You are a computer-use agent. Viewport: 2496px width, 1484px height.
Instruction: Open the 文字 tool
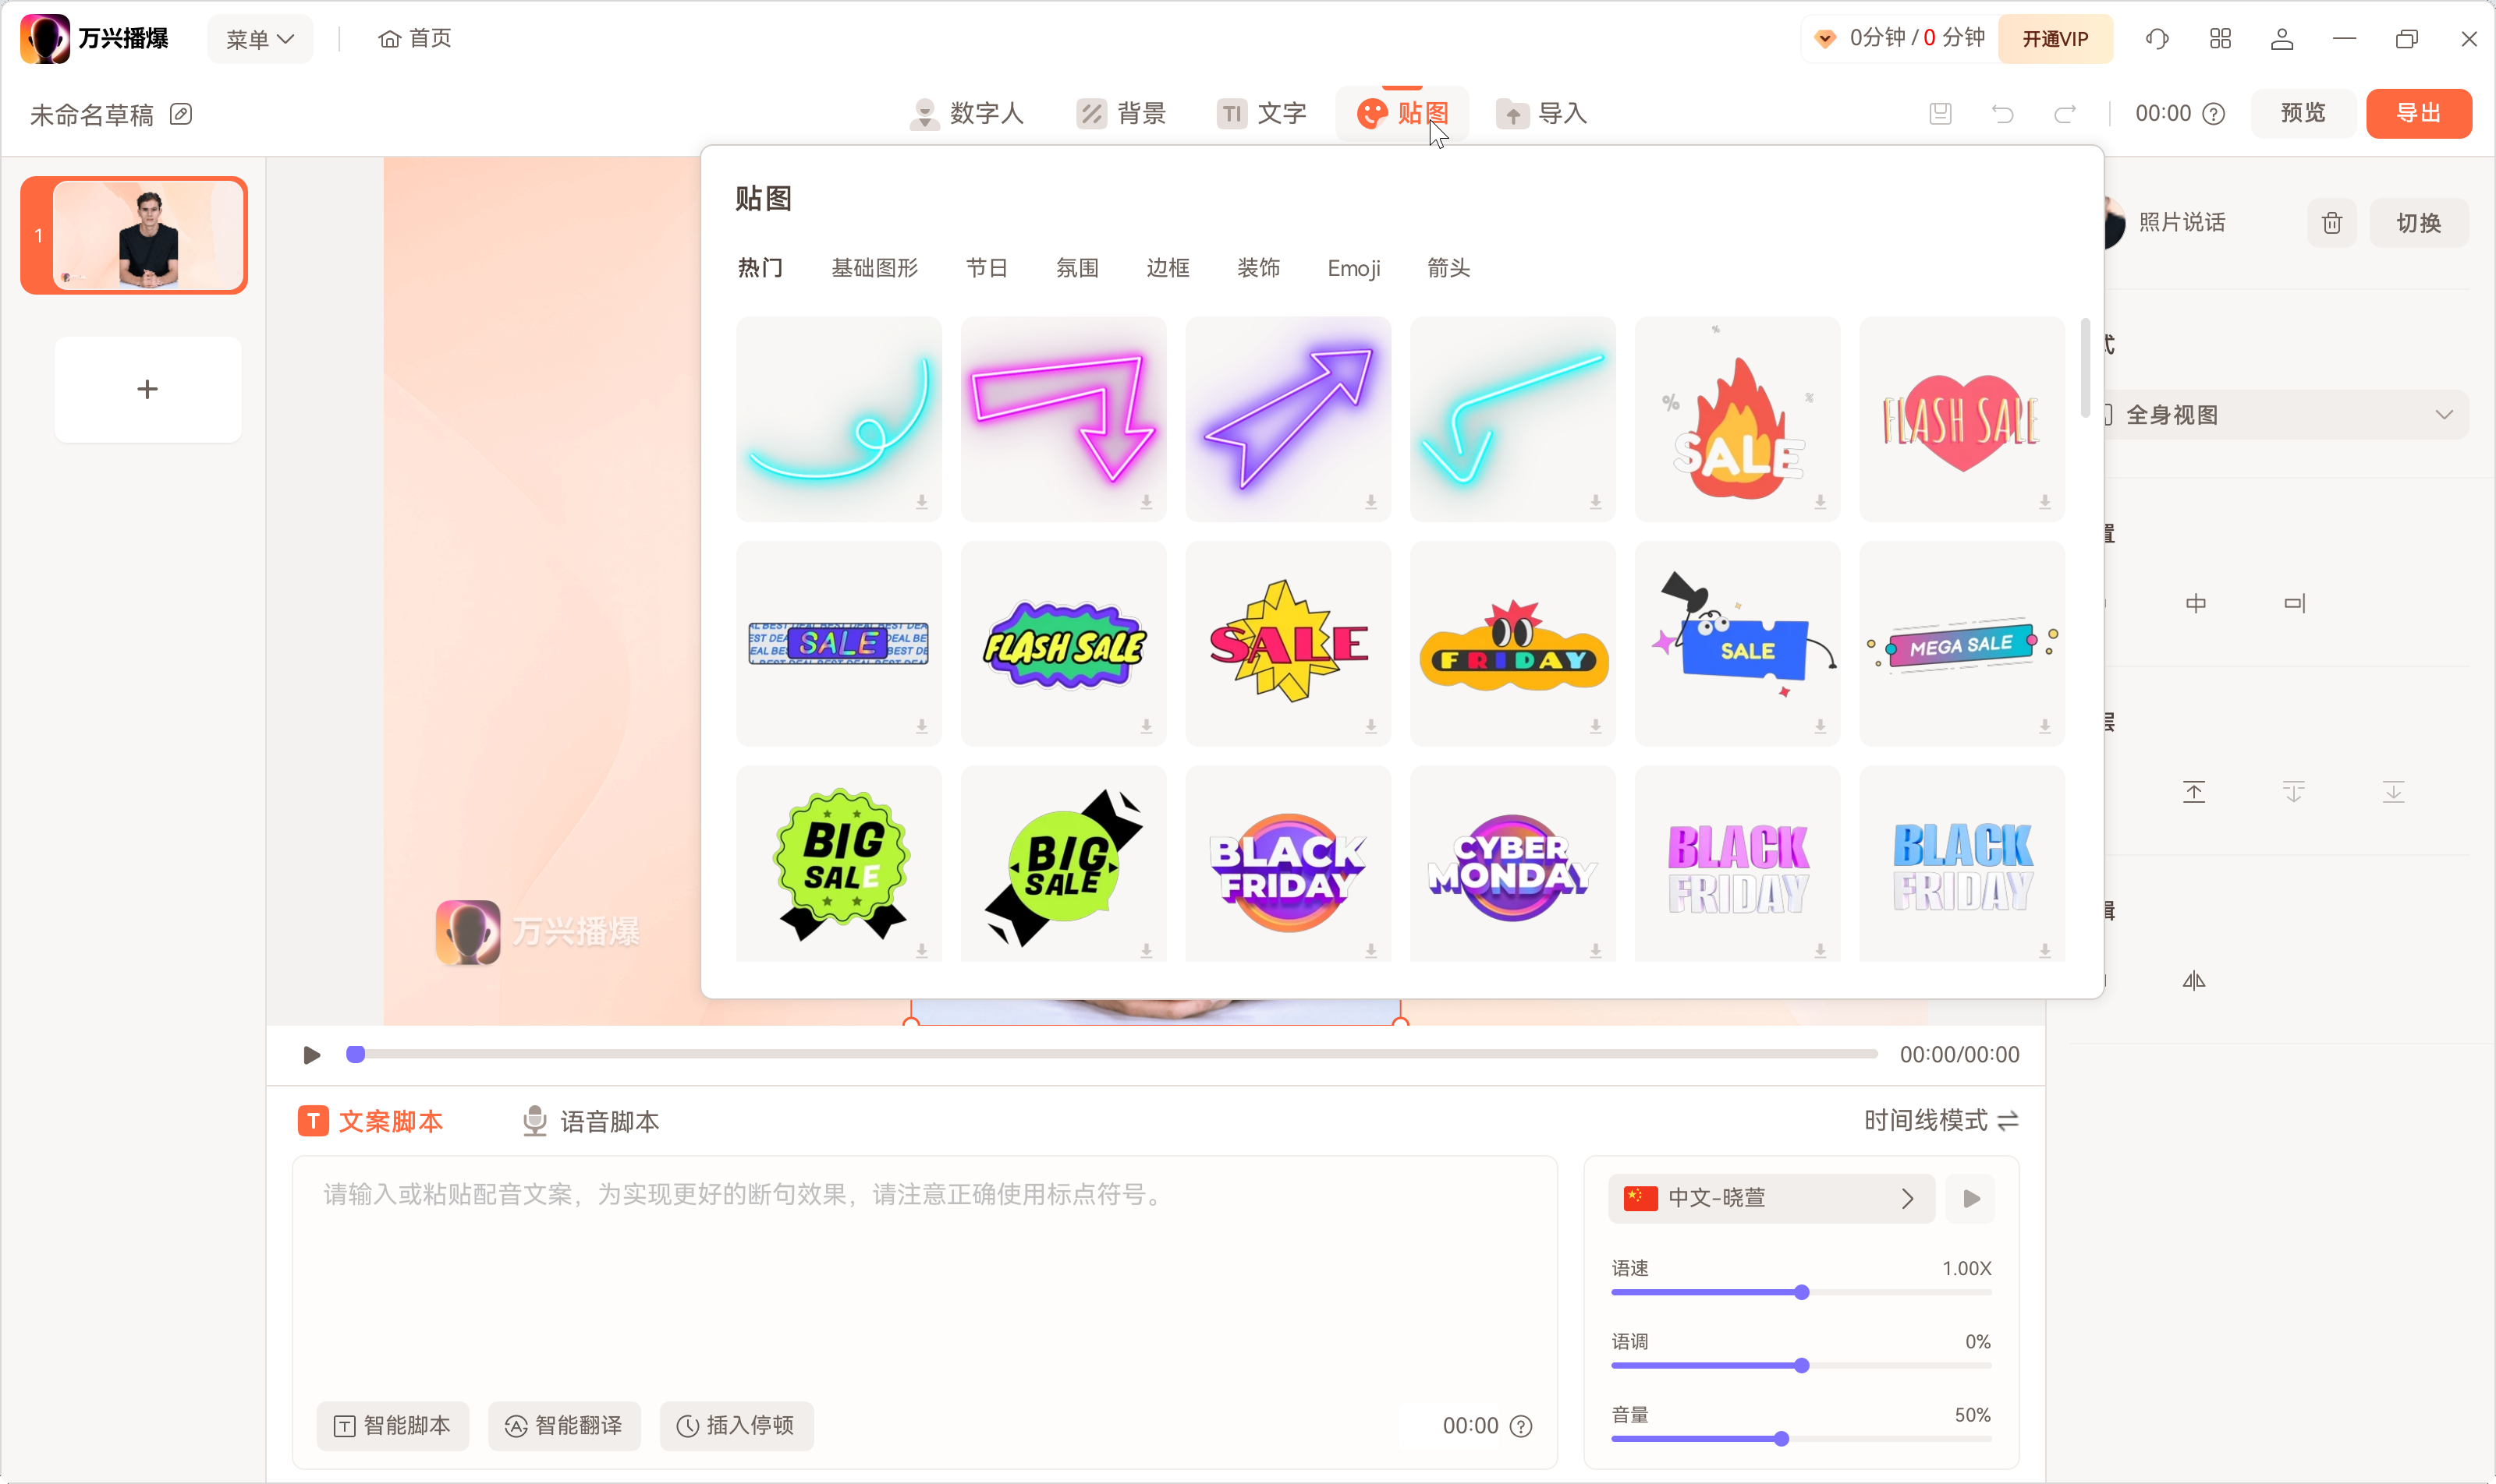pyautogui.click(x=1262, y=113)
